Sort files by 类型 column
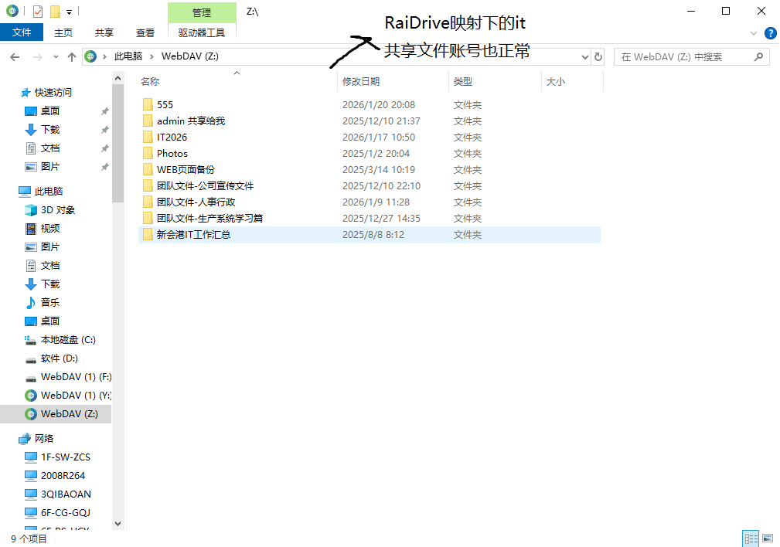 point(462,82)
